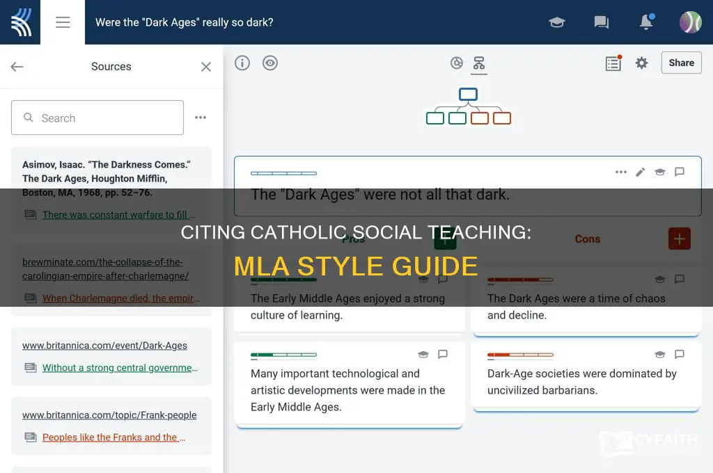Click the claim icon beside 'Peoples like the Franks'

click(x=31, y=437)
